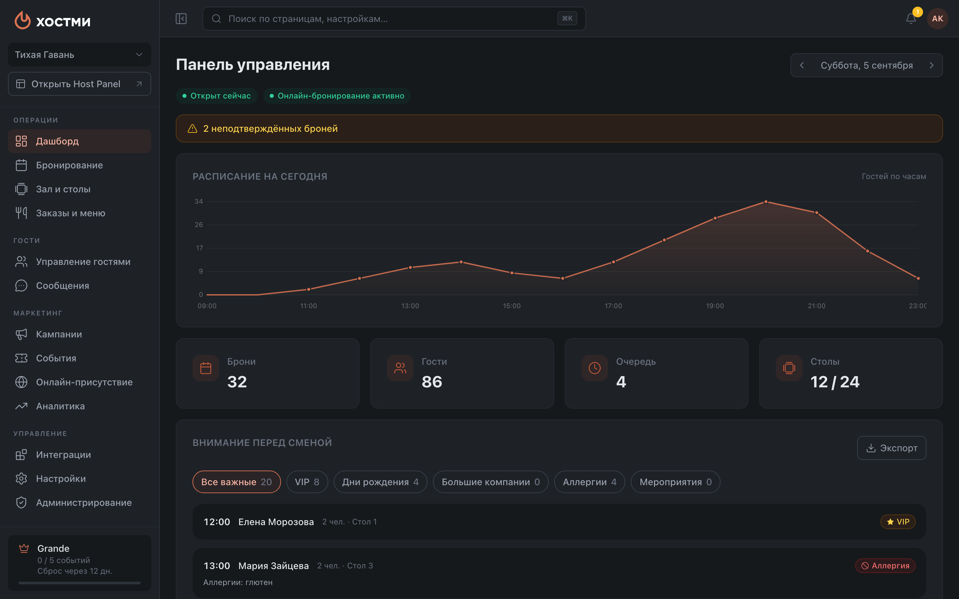
Task: Click the Открыт сейчас status badge
Action: click(x=217, y=96)
